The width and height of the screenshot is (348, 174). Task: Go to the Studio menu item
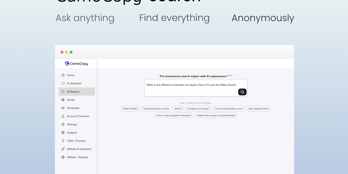click(x=76, y=100)
